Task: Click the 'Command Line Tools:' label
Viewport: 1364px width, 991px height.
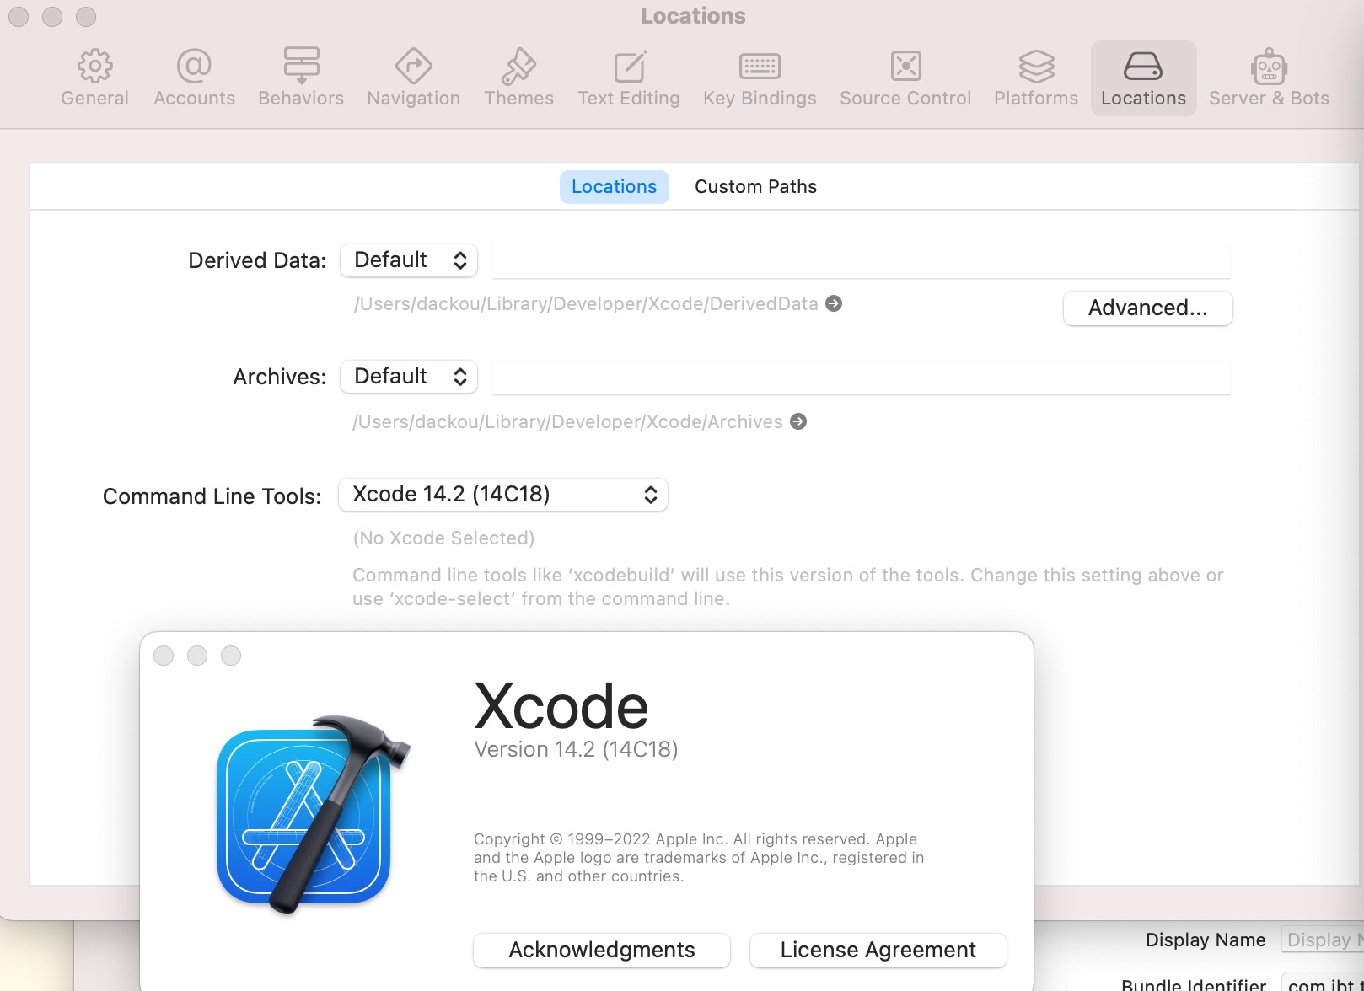Action: 212,496
